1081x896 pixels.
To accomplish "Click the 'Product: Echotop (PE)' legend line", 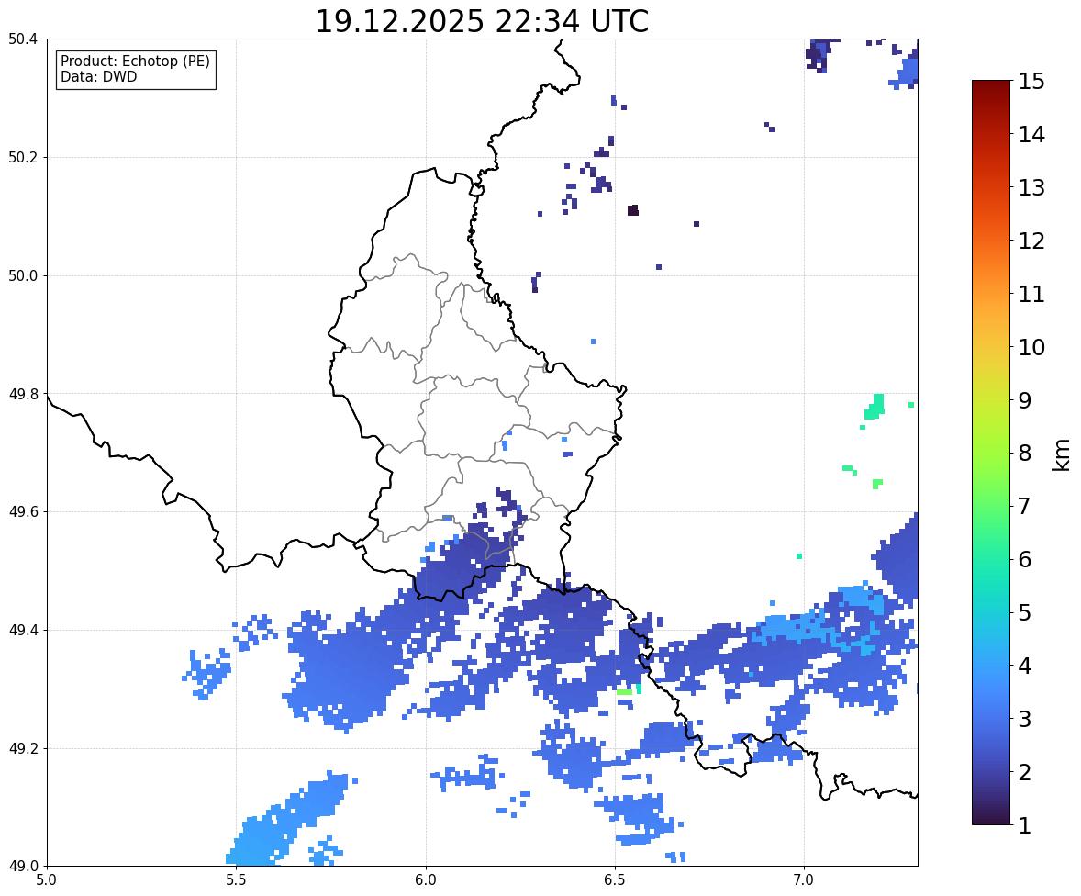I will [x=135, y=61].
